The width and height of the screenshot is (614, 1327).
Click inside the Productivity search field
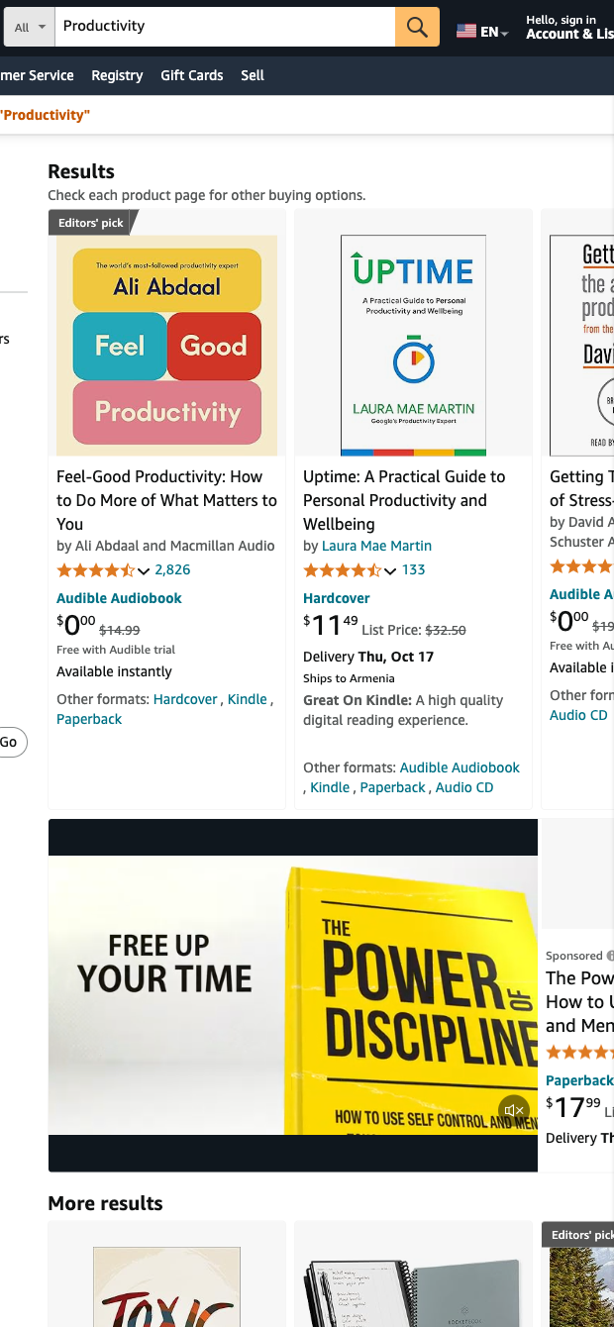tap(225, 27)
